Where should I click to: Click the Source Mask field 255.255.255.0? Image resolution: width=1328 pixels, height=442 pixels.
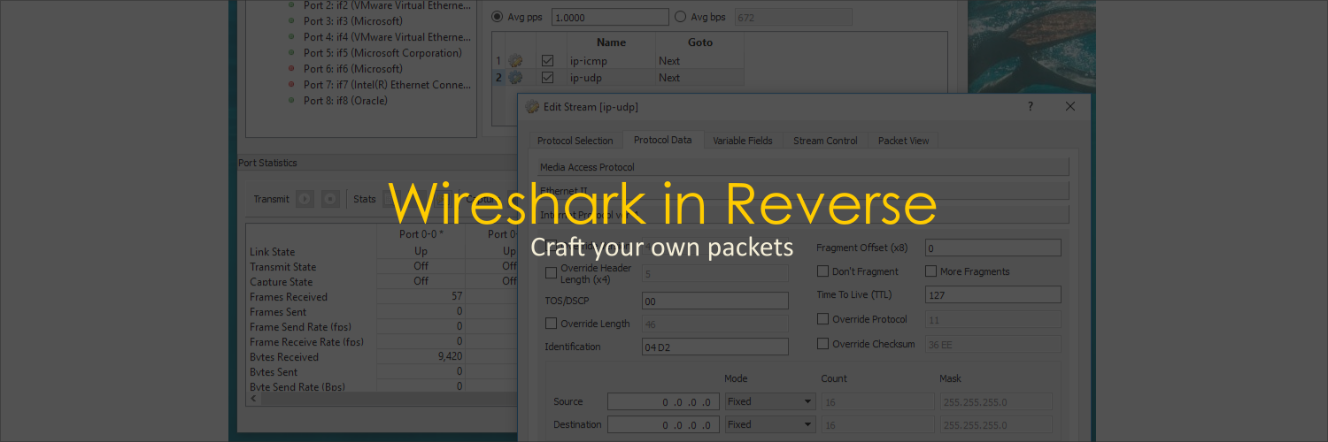[x=996, y=401]
